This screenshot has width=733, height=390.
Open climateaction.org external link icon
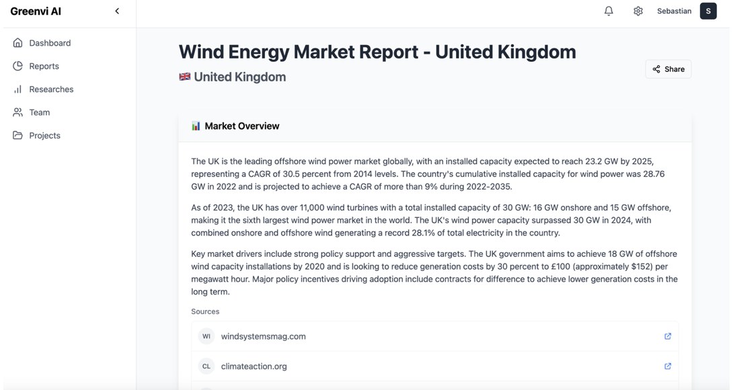point(668,366)
